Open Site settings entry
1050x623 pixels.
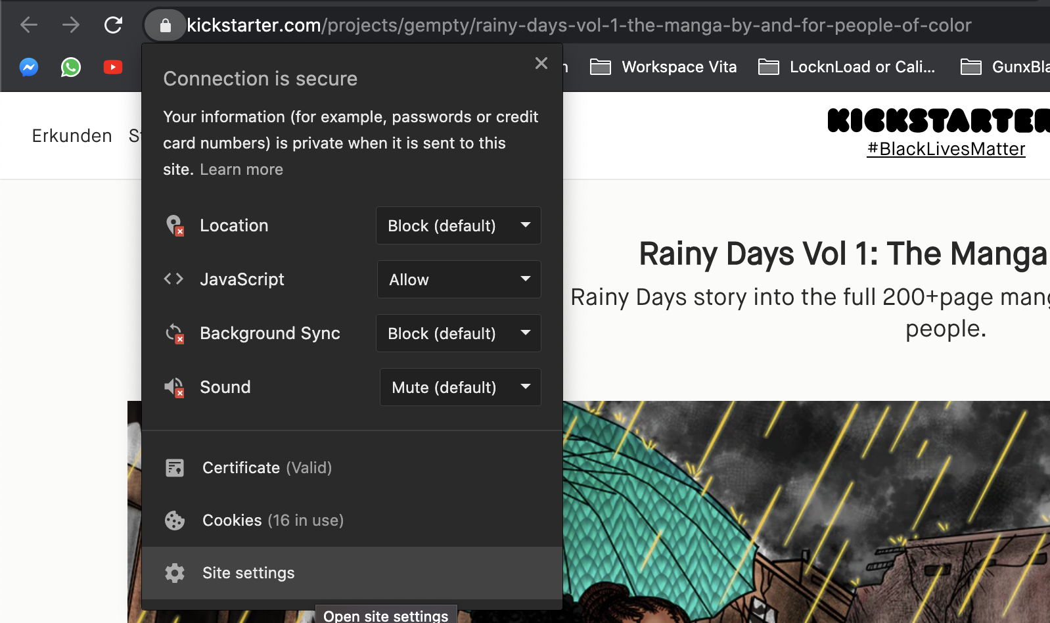click(x=352, y=573)
